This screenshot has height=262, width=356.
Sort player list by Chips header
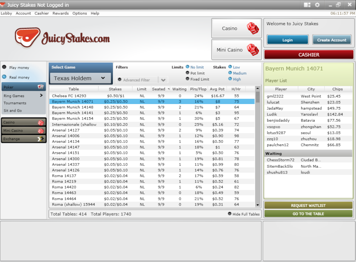pyautogui.click(x=338, y=89)
